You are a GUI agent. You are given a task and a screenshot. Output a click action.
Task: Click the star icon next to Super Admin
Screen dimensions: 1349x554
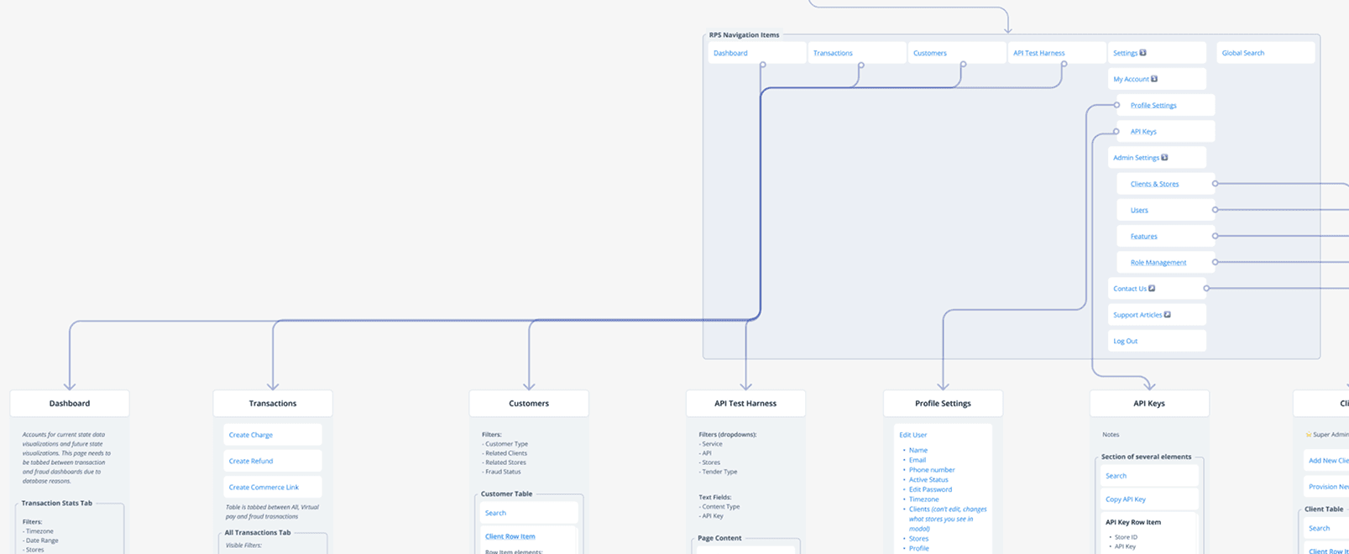pos(1308,435)
